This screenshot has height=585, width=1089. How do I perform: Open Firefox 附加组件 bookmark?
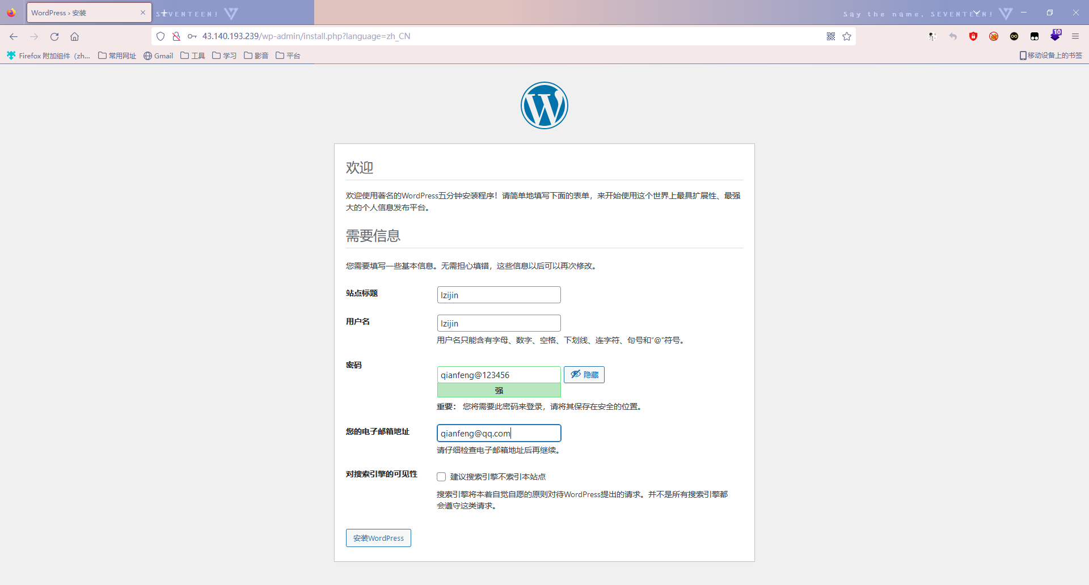[49, 56]
